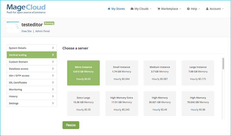Select Settings in sidebar
This screenshot has height=136, width=231.
[x=32, y=103]
